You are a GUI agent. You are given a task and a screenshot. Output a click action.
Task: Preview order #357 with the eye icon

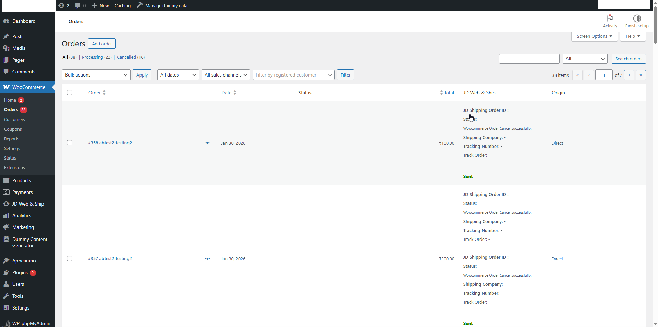207,259
